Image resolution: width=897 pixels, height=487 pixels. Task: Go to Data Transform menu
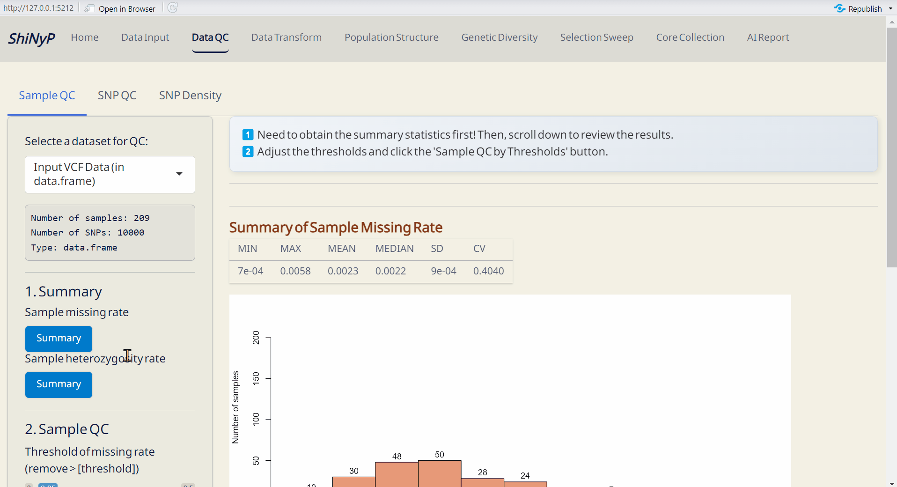[287, 37]
